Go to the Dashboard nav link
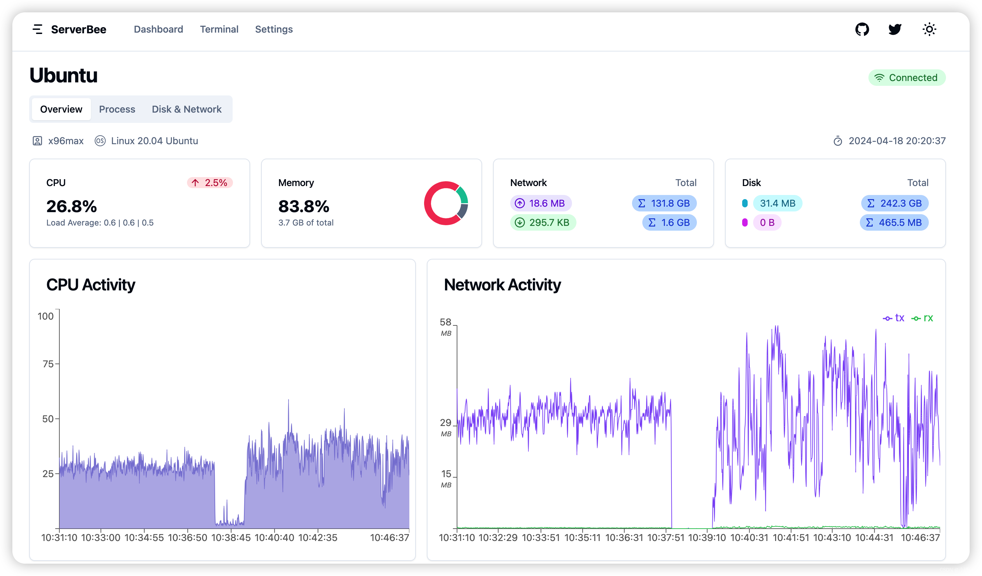982x576 pixels. click(x=158, y=29)
